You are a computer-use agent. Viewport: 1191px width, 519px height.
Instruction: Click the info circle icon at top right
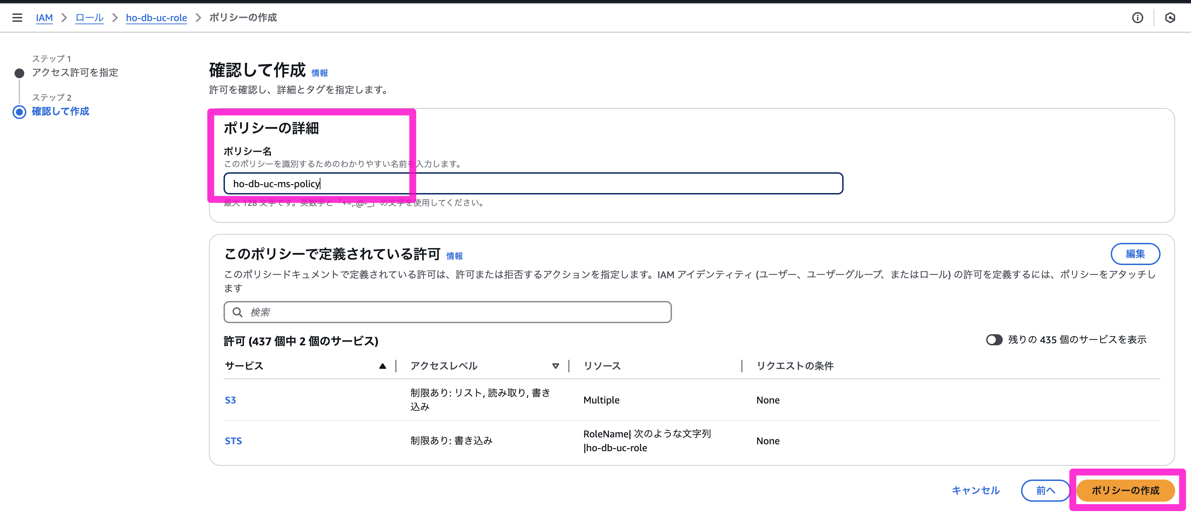point(1137,18)
